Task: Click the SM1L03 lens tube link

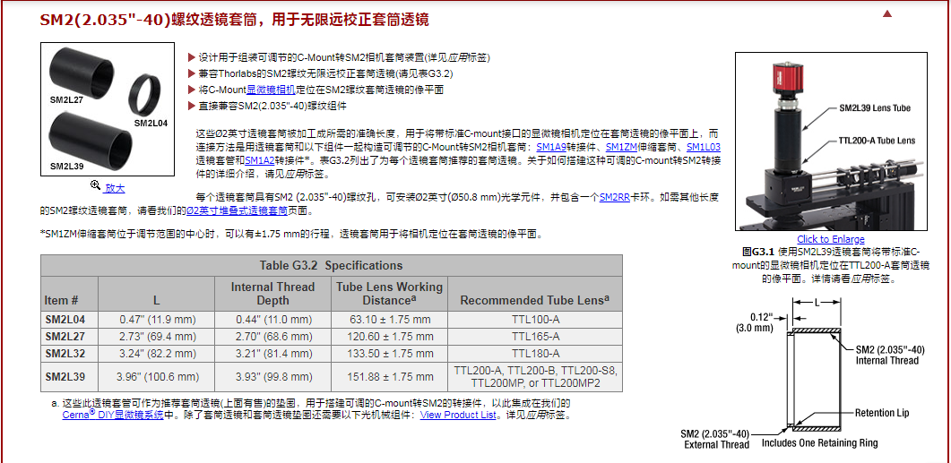Action: pyautogui.click(x=704, y=146)
